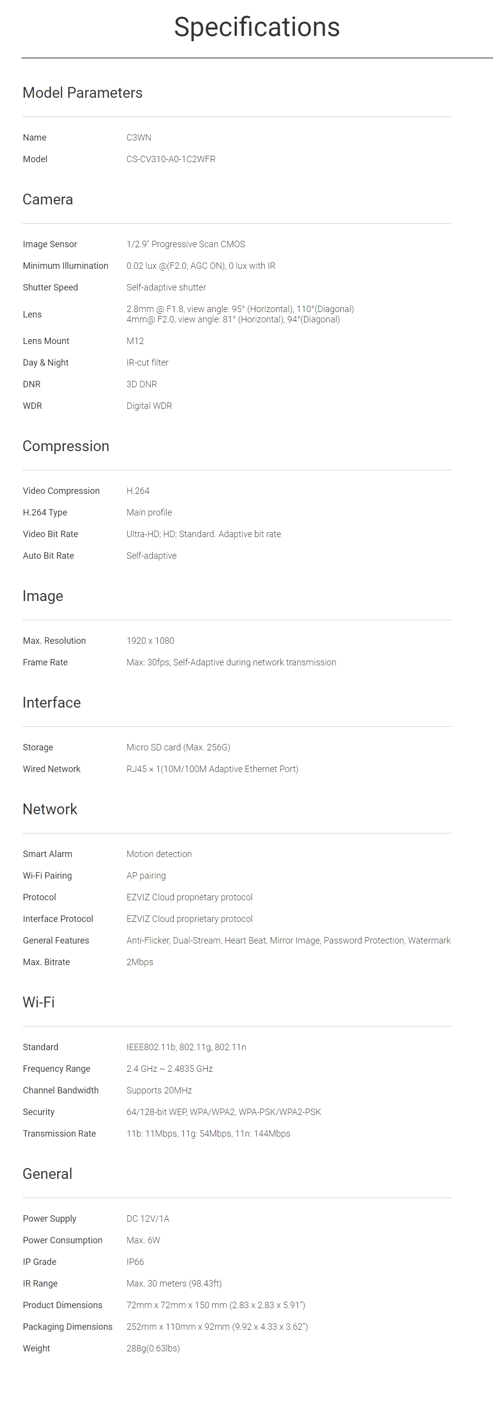Click the Interface section heading
502x1402 pixels.
tap(52, 703)
